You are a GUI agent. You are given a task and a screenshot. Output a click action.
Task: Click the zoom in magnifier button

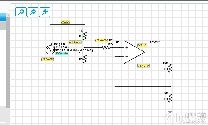coord(21,12)
